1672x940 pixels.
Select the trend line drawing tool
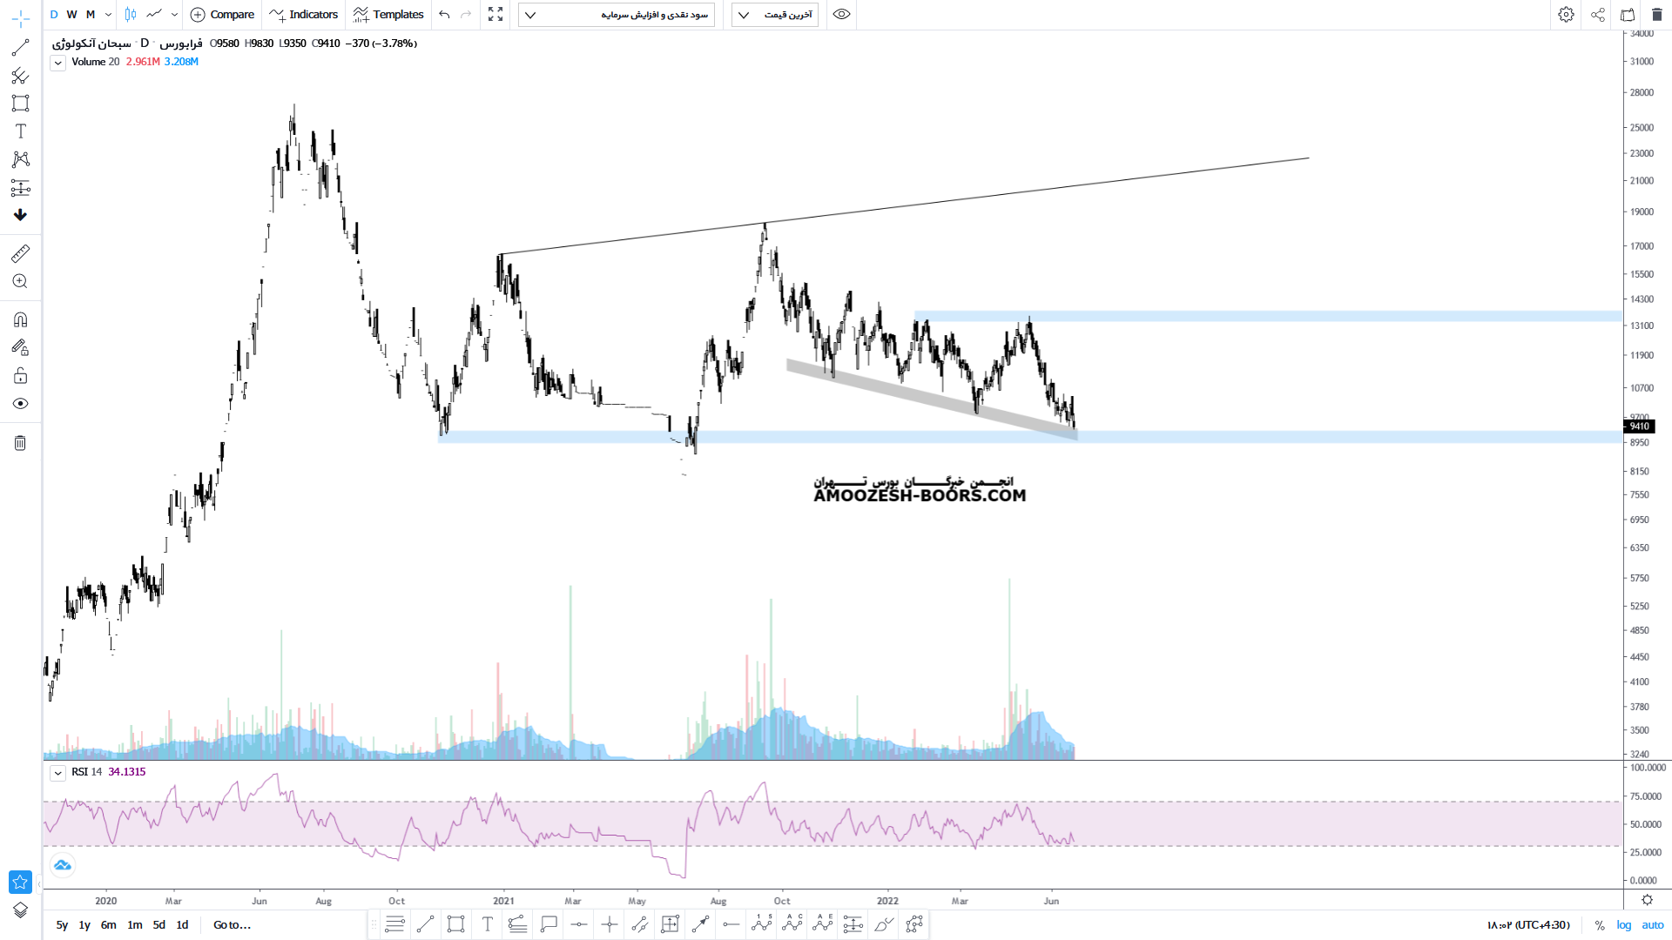pyautogui.click(x=20, y=48)
